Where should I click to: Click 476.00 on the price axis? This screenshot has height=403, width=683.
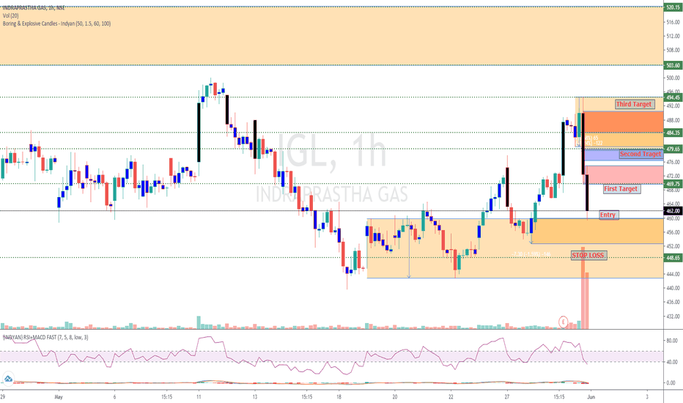tap(673, 162)
